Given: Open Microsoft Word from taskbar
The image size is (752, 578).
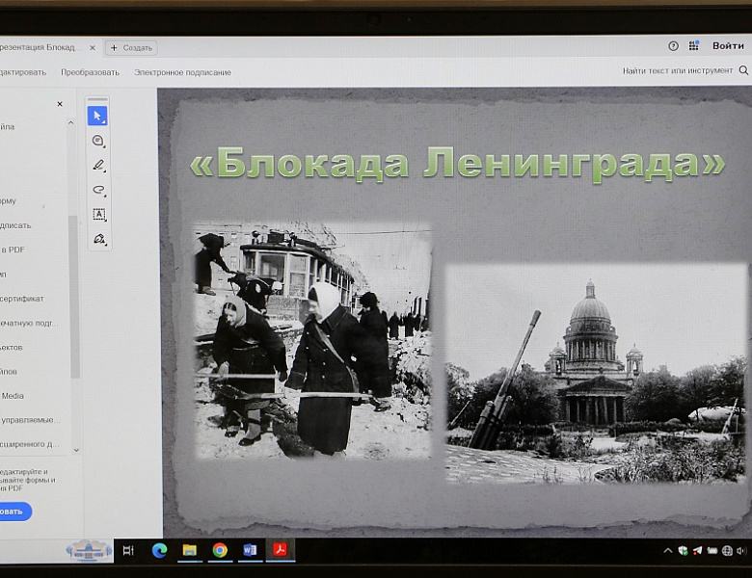Looking at the screenshot, I should point(250,550).
